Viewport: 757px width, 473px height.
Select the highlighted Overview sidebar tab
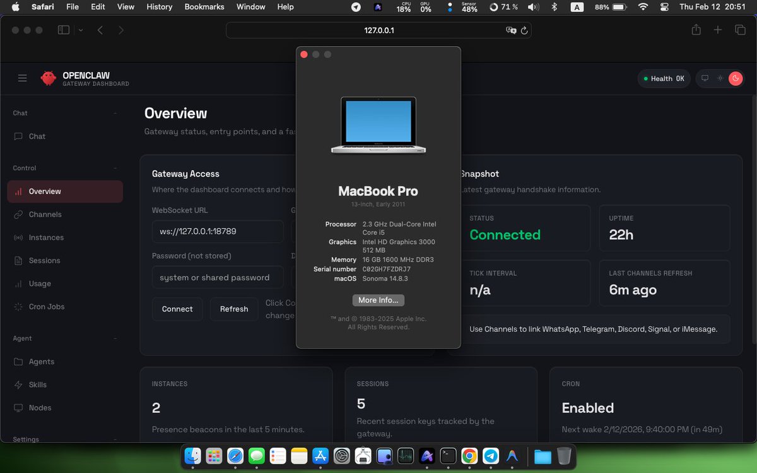(65, 192)
